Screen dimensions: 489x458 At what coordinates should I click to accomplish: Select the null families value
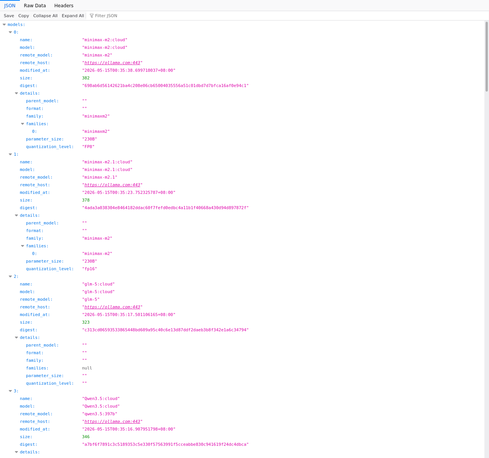coord(87,368)
